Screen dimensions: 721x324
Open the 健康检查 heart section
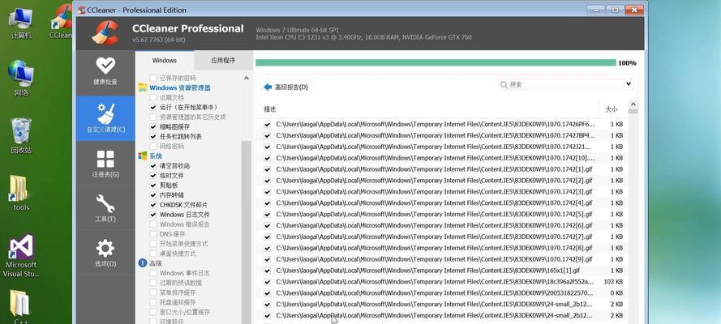pyautogui.click(x=105, y=73)
